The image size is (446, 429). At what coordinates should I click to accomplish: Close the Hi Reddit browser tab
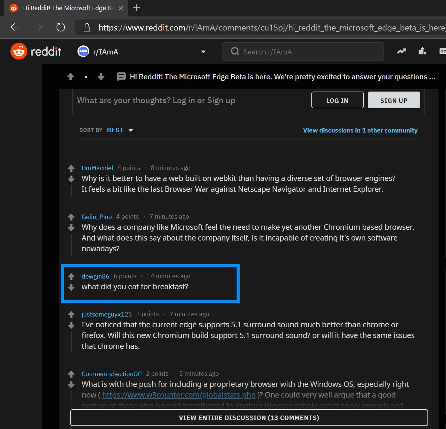coord(121,8)
